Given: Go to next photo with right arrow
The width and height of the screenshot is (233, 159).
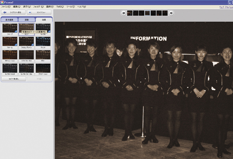Looking at the screenshot, I should pyautogui.click(x=171, y=13).
